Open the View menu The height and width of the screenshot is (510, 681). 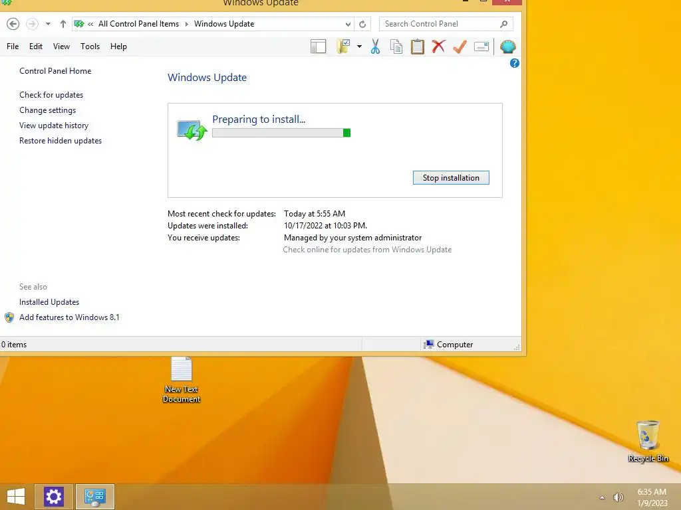pos(61,46)
